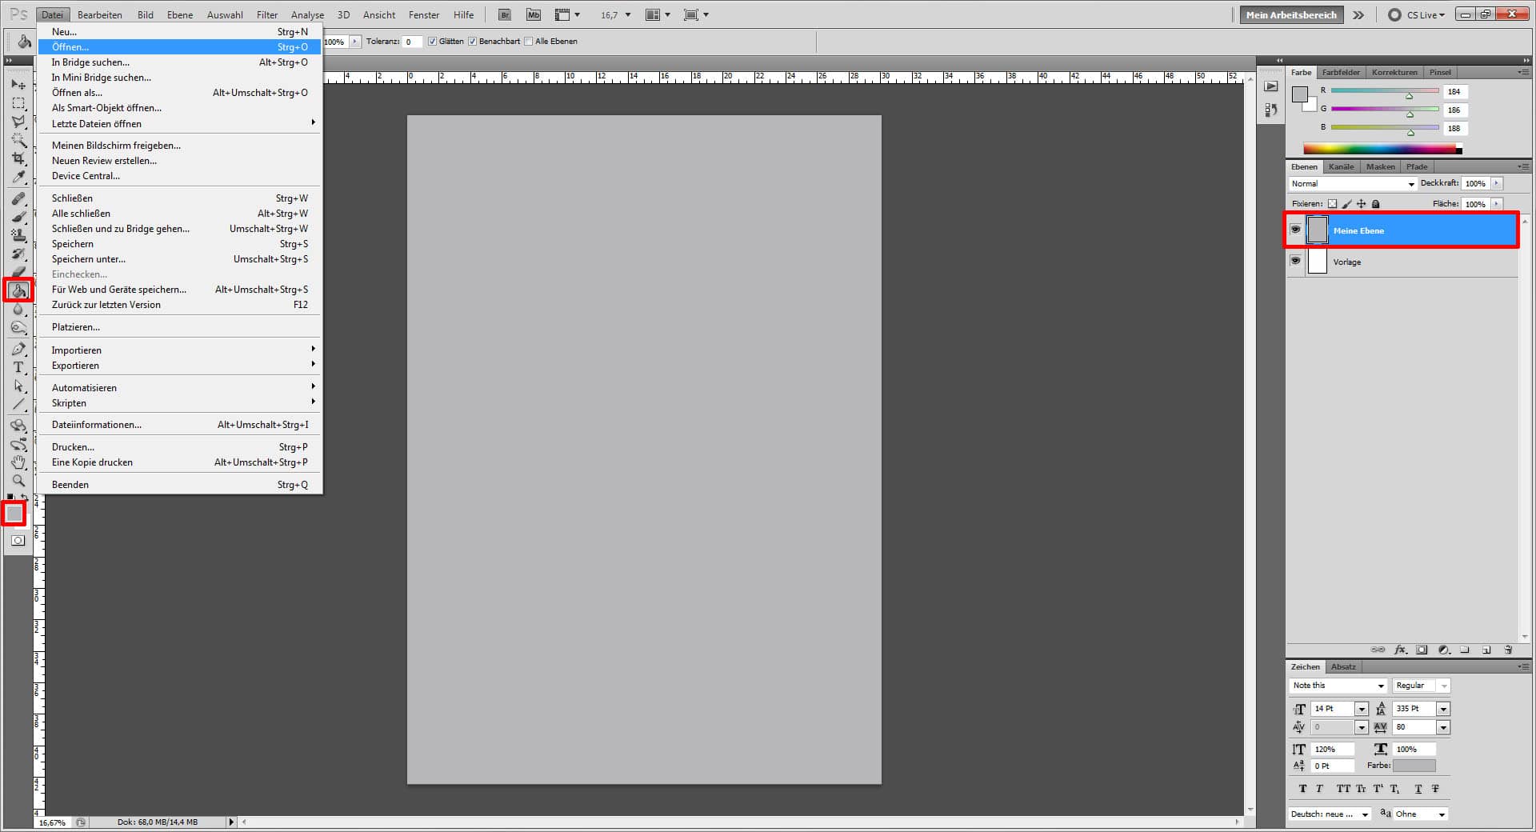Open the layer styles fx menu
The image size is (1536, 832).
click(x=1400, y=650)
